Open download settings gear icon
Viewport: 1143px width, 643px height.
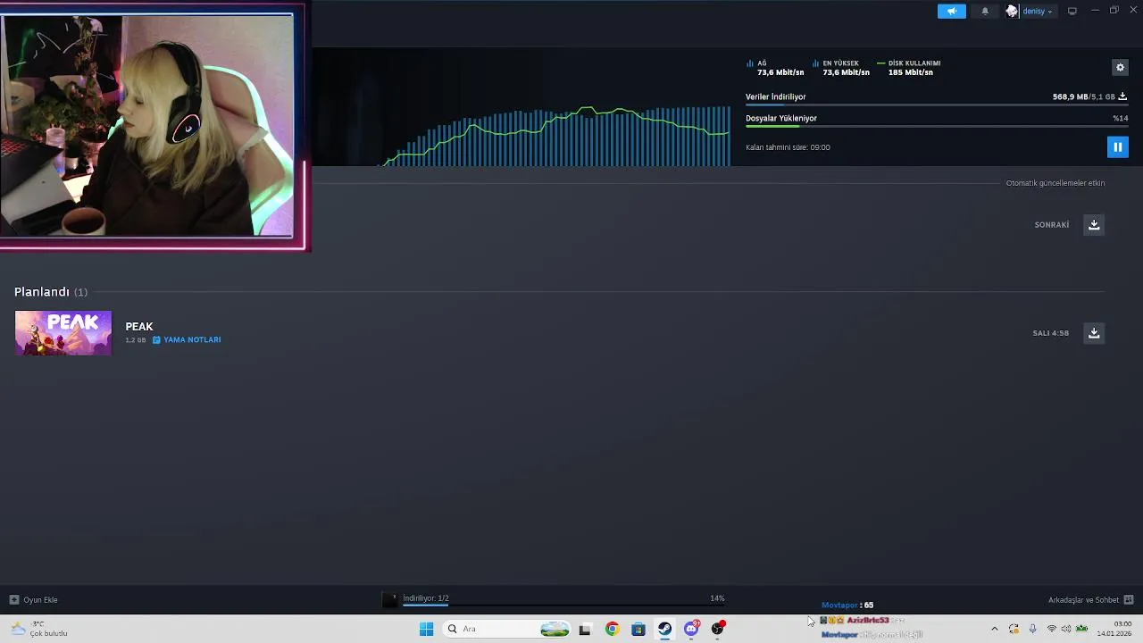pos(1120,67)
